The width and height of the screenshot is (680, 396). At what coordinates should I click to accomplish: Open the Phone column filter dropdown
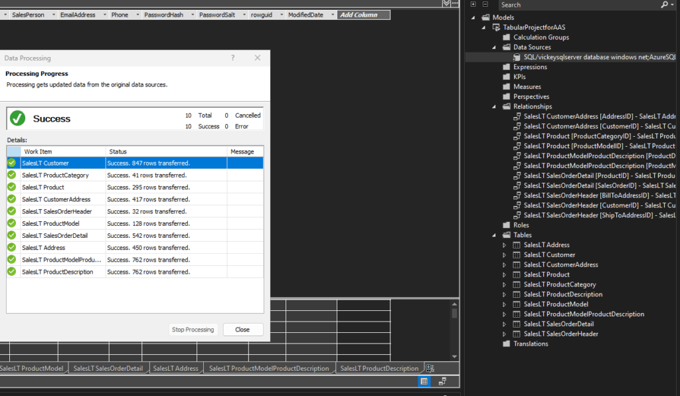point(137,15)
